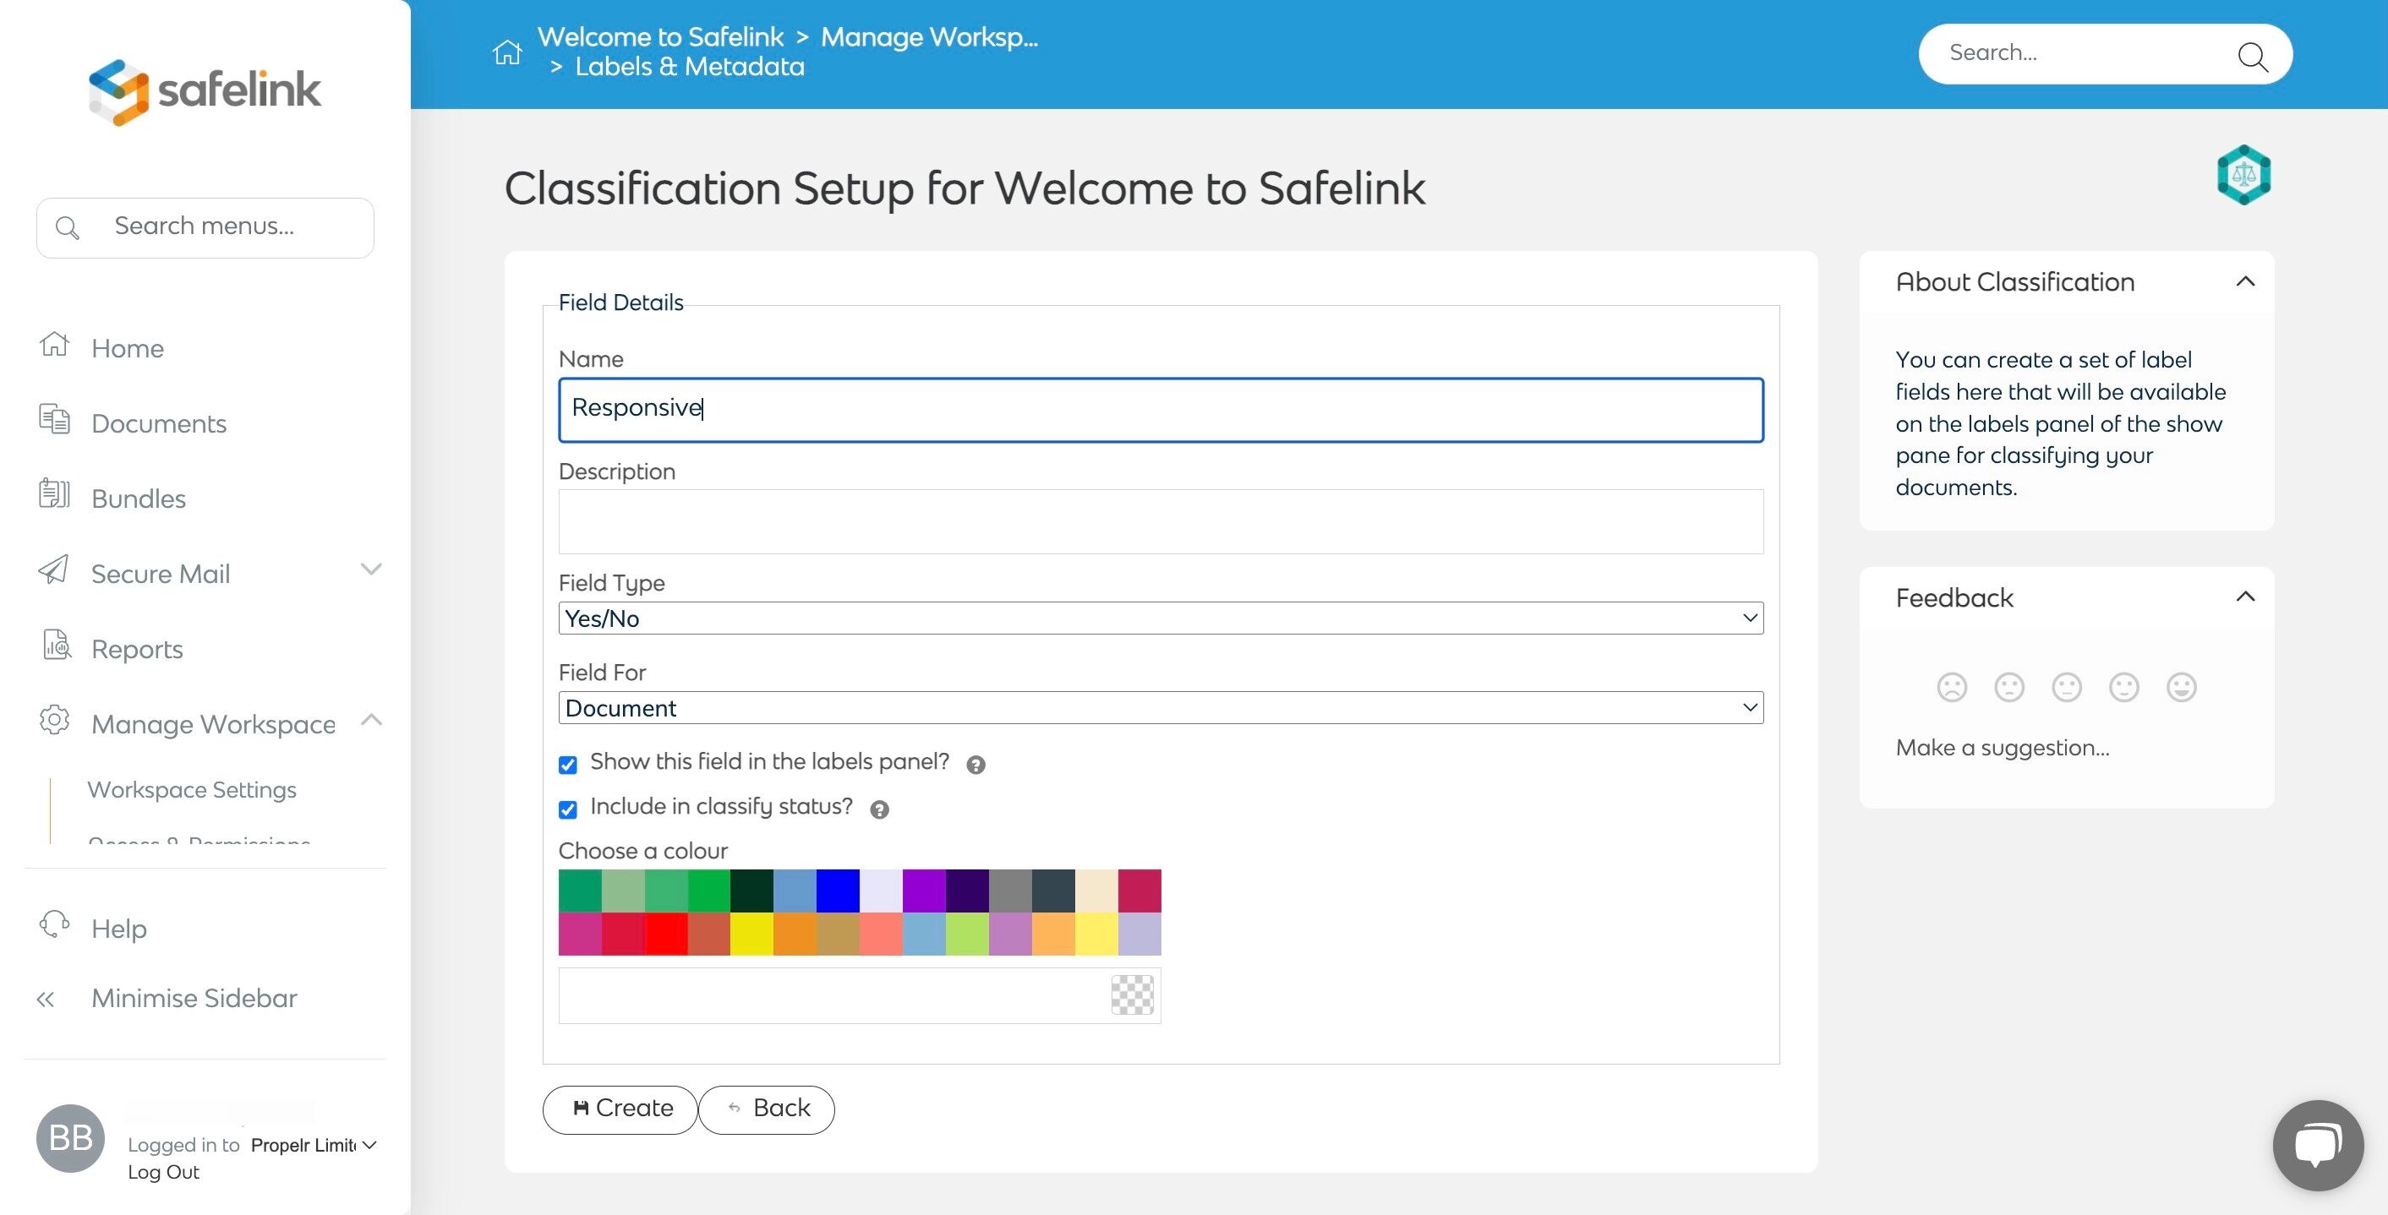Click the search magnifier icon in the top bar
This screenshot has width=2388, height=1215.
pyautogui.click(x=2252, y=56)
